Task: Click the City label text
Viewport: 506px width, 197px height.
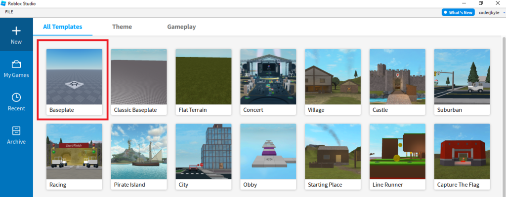Action: pyautogui.click(x=183, y=185)
